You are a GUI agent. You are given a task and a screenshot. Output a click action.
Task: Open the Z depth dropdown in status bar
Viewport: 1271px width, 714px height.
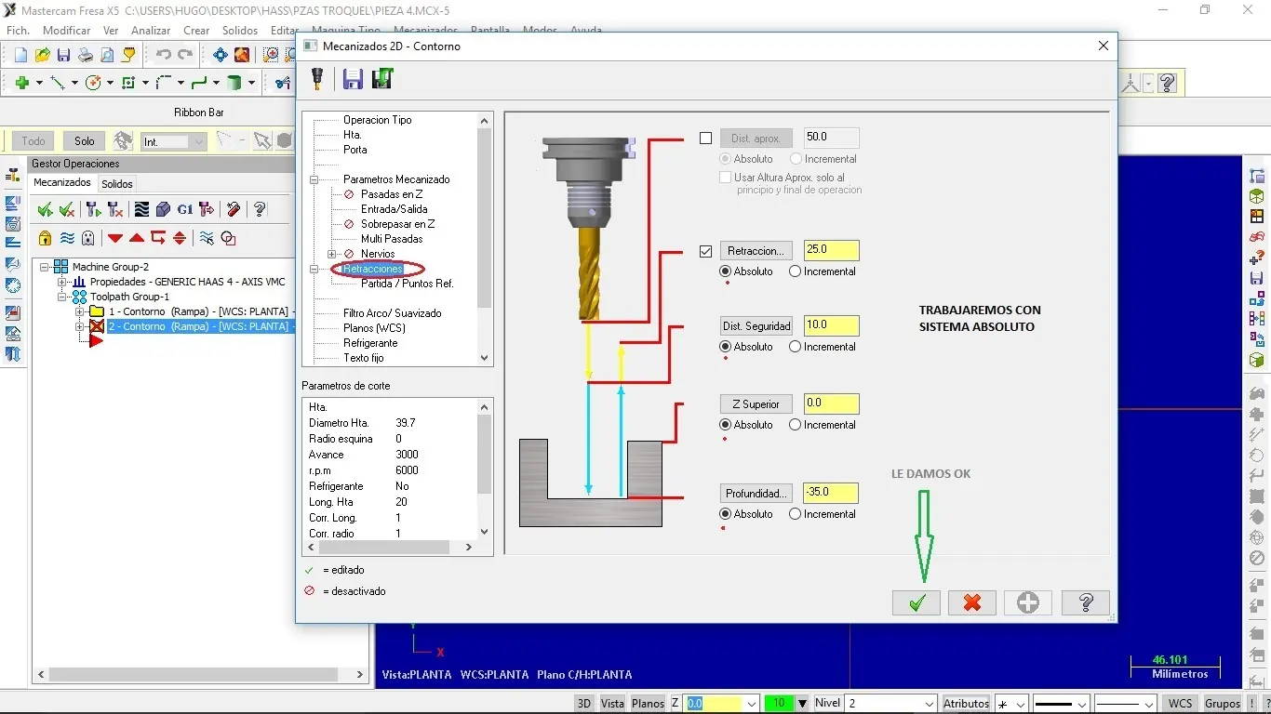click(x=752, y=704)
